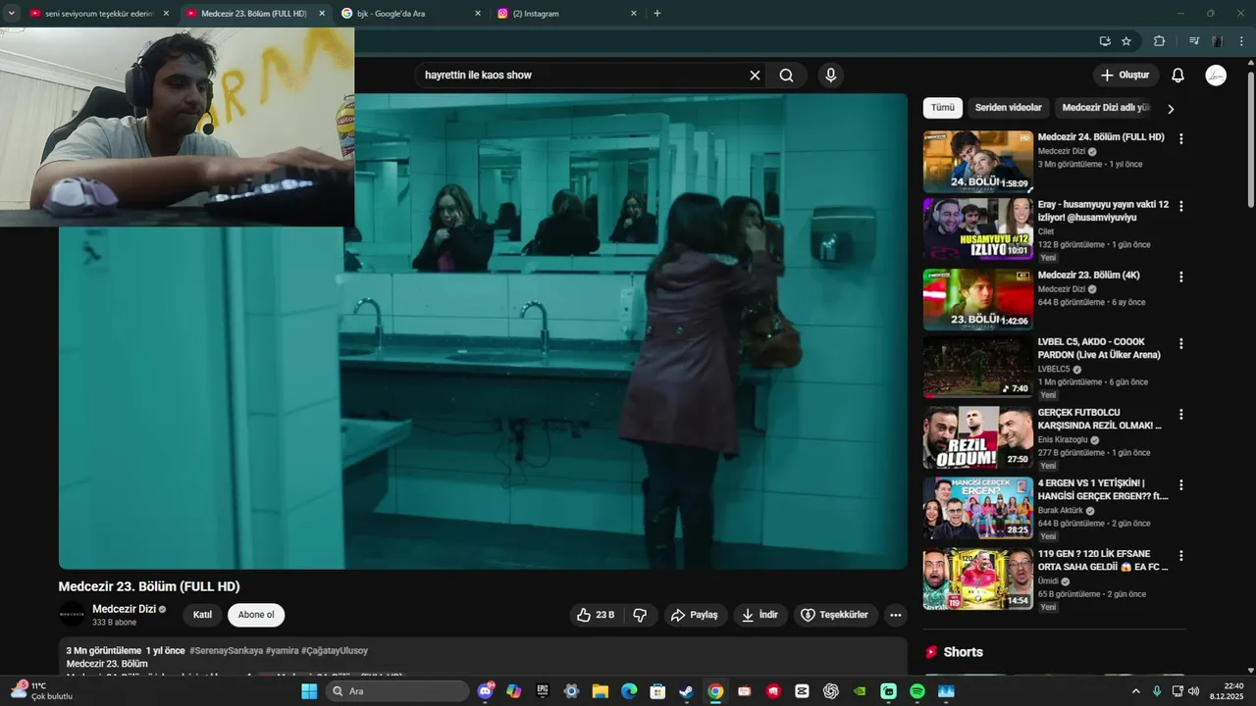Viewport: 1256px width, 706px height.
Task: Open Steam from the taskbar
Action: tap(686, 691)
